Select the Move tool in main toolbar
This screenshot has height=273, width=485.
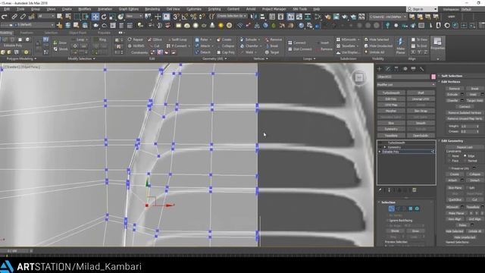[95, 17]
